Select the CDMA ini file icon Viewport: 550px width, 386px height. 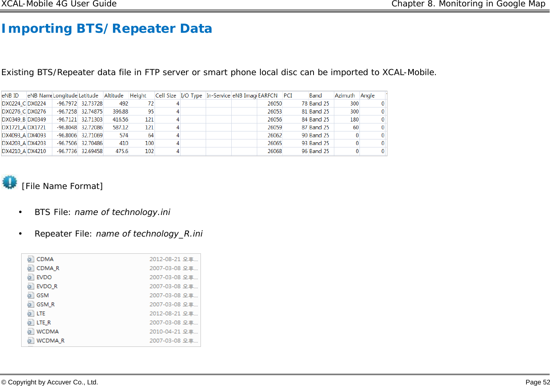[x=31, y=259]
